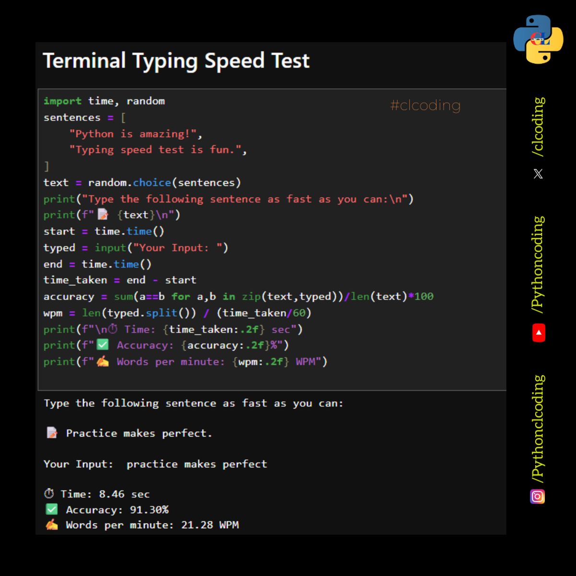The image size is (576, 576).
Task: Open the Instagram icon
Action: [x=538, y=496]
